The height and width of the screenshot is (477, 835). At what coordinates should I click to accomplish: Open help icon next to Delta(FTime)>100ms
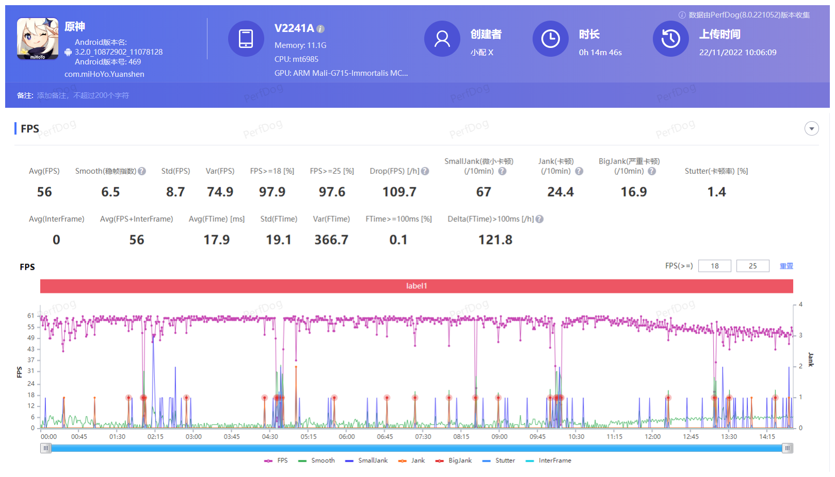click(539, 219)
